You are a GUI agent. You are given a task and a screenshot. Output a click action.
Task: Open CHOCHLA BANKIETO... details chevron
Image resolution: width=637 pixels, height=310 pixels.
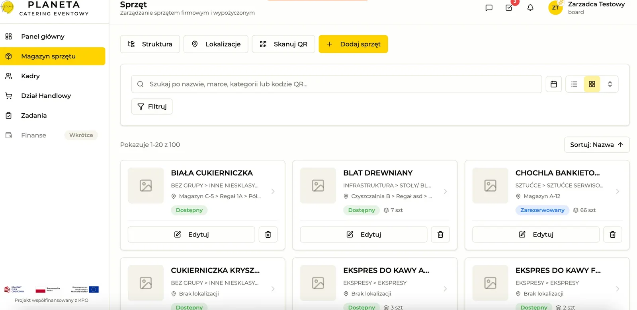click(617, 192)
